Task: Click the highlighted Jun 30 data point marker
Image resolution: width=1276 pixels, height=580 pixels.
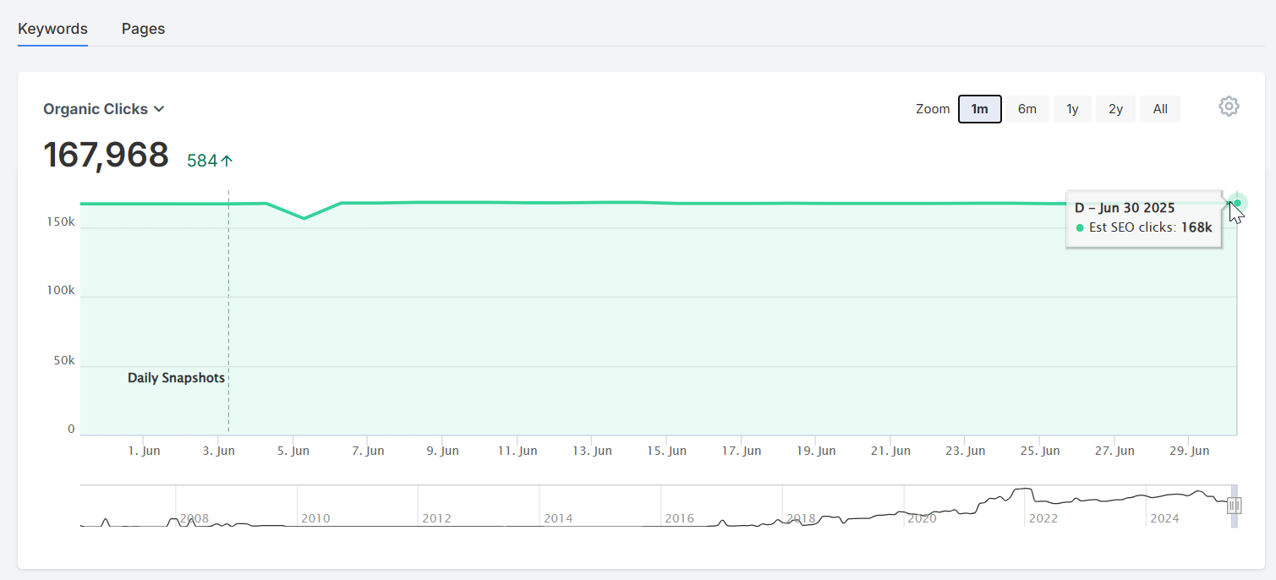Action: click(x=1237, y=203)
